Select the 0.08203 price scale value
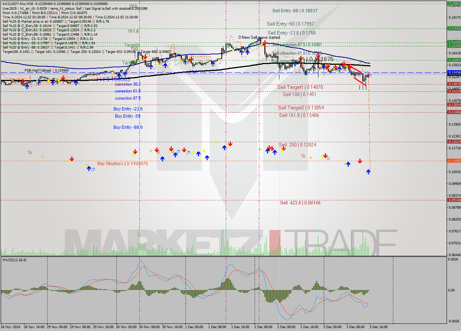Screen dimensions: 461x331 [454, 219]
